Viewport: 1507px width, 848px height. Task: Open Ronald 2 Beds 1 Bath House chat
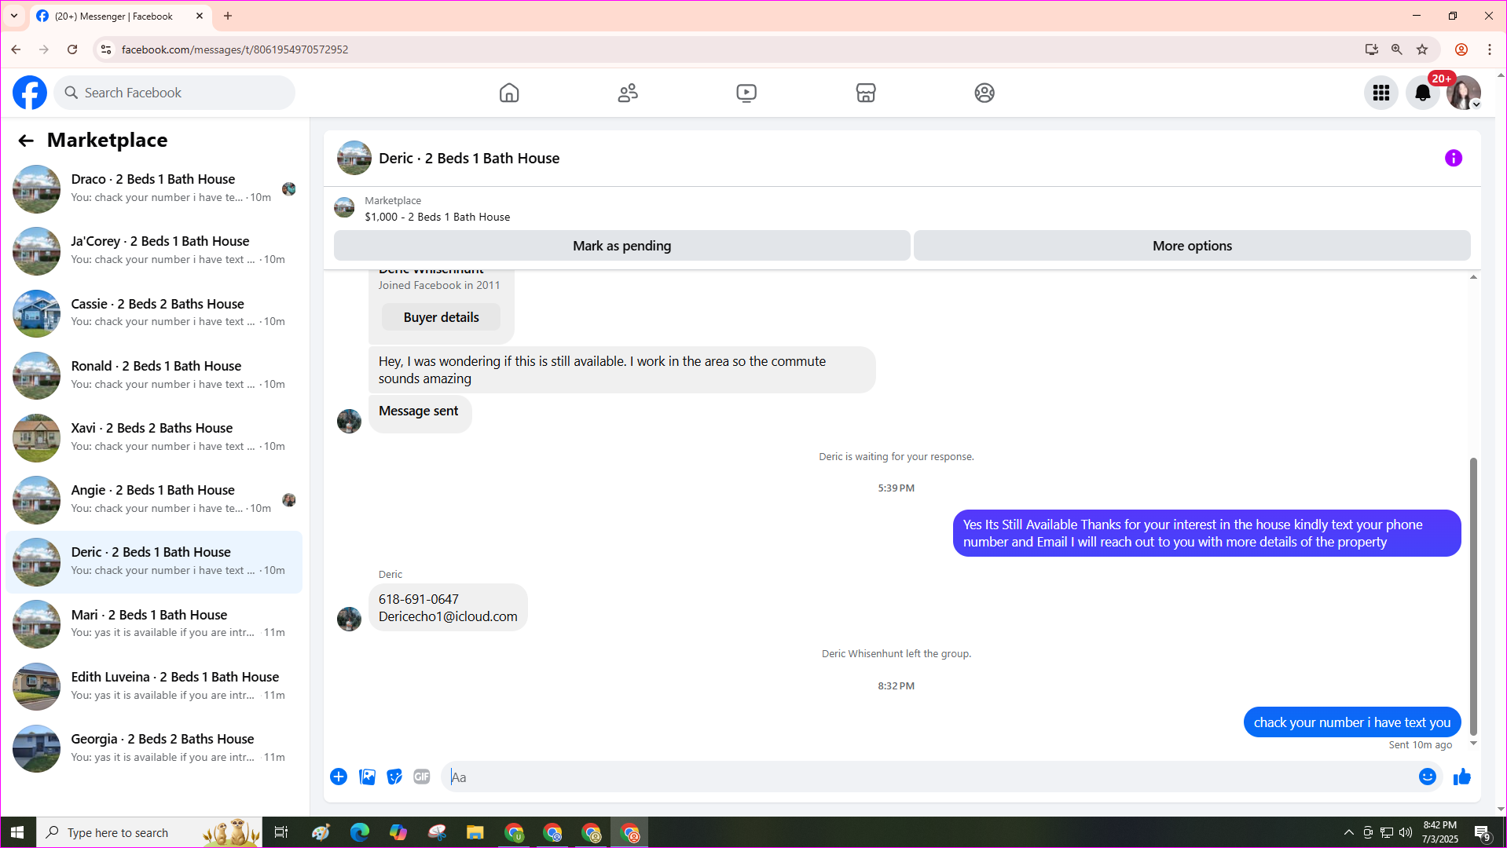coord(154,375)
